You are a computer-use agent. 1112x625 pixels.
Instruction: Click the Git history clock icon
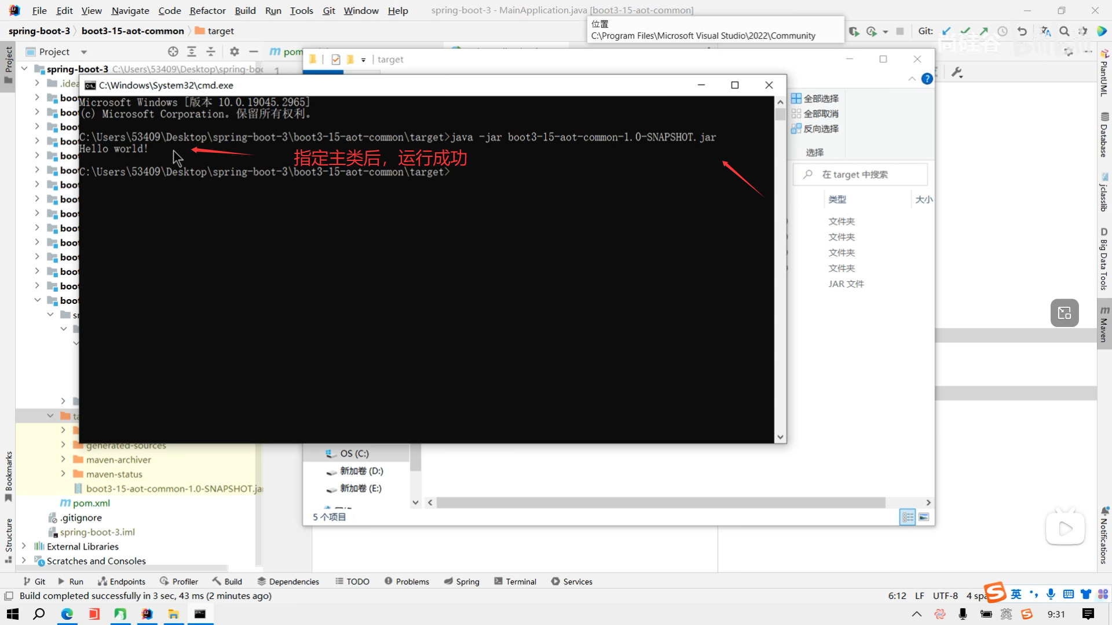1003,31
